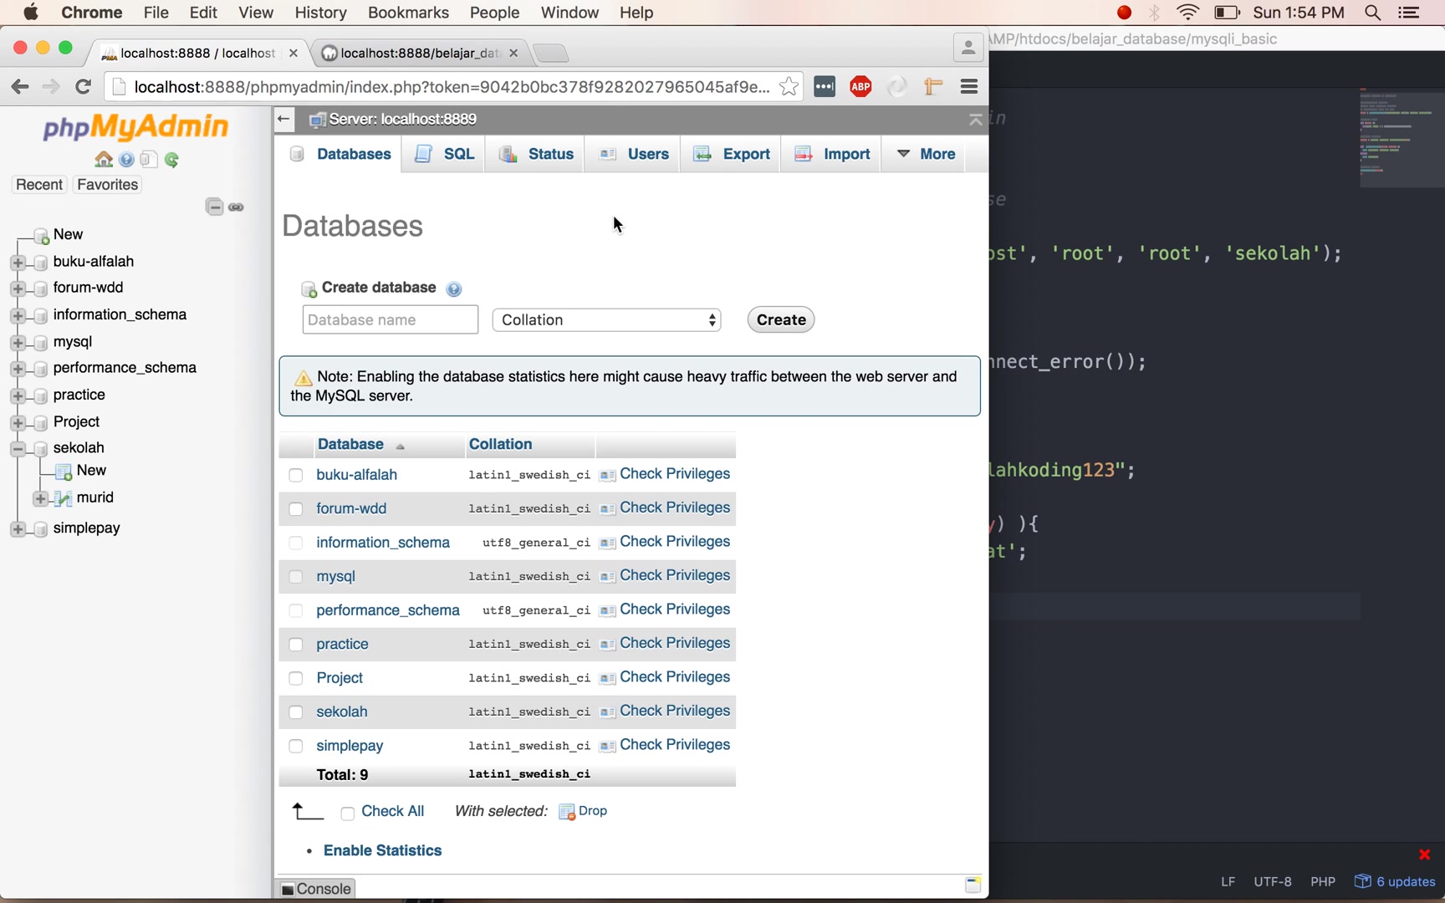Expand the forum-wdd tree node
Image resolution: width=1445 pixels, height=903 pixels.
[18, 289]
